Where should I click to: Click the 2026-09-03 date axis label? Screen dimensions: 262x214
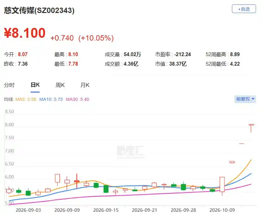point(28,210)
